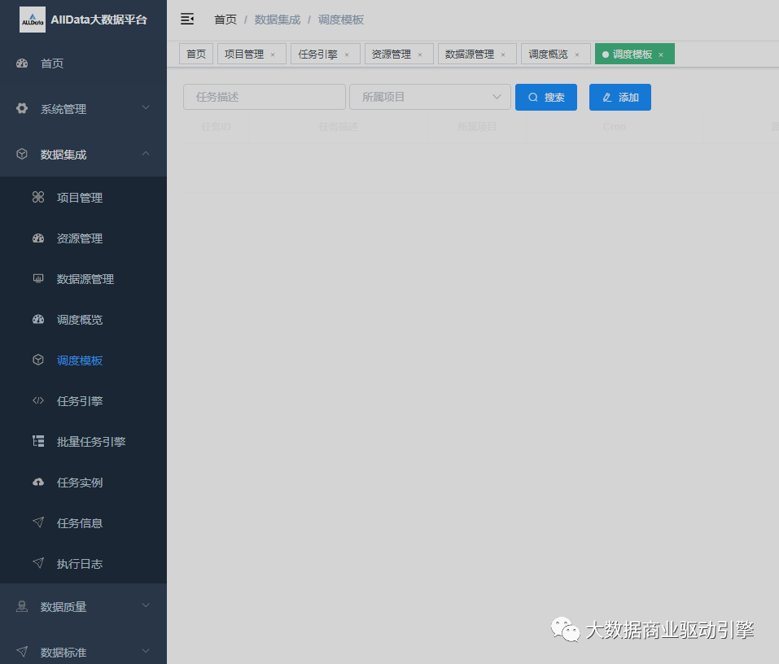Image resolution: width=779 pixels, height=664 pixels.
Task: Switch to the 任务引擎 tab
Action: click(x=317, y=55)
